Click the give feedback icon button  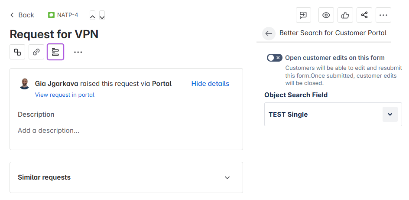pos(303,15)
